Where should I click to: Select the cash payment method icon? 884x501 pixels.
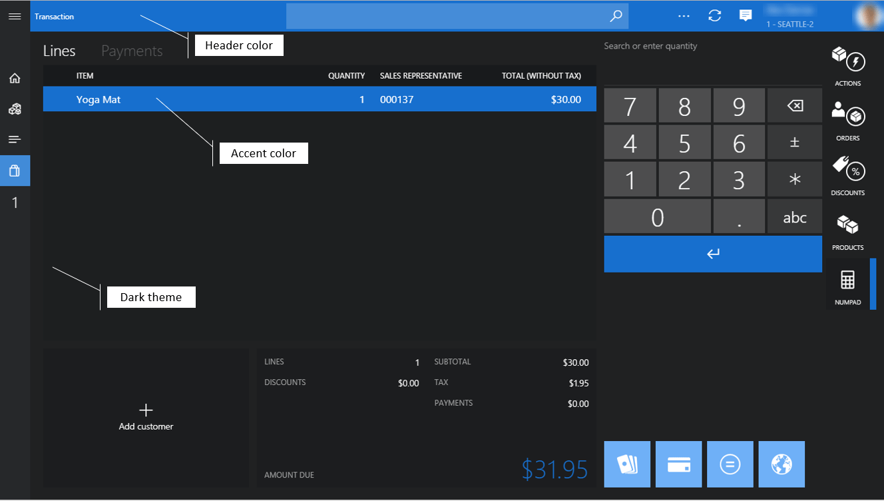click(x=627, y=464)
